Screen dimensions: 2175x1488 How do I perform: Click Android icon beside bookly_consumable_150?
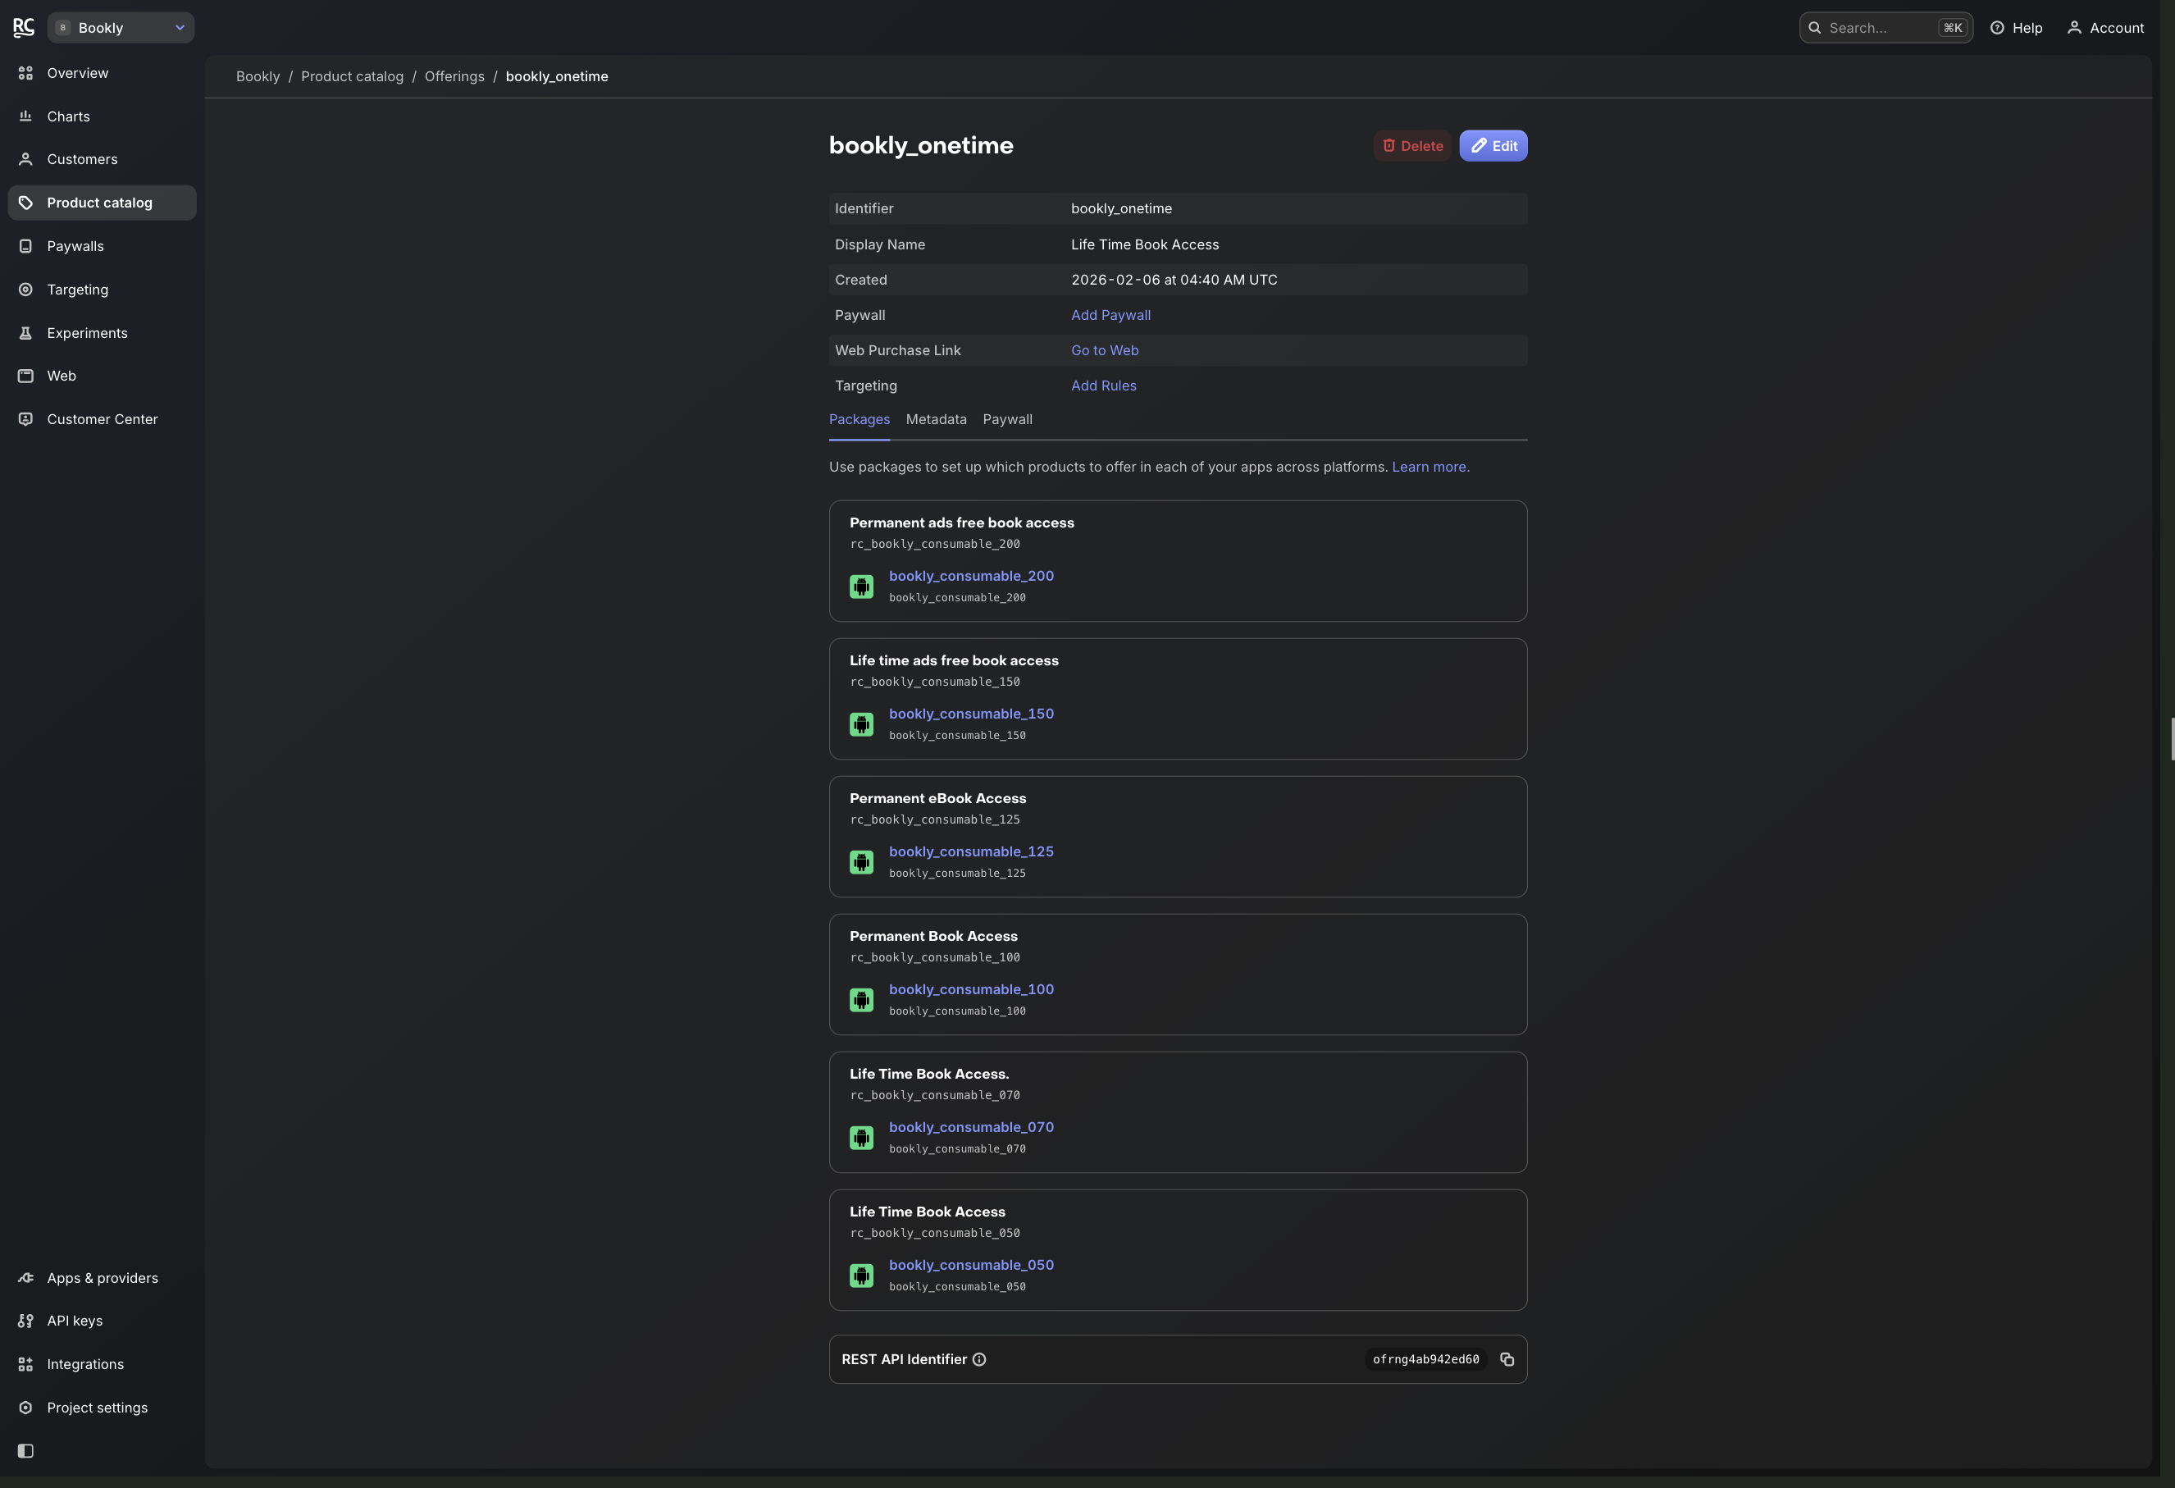pyautogui.click(x=860, y=724)
